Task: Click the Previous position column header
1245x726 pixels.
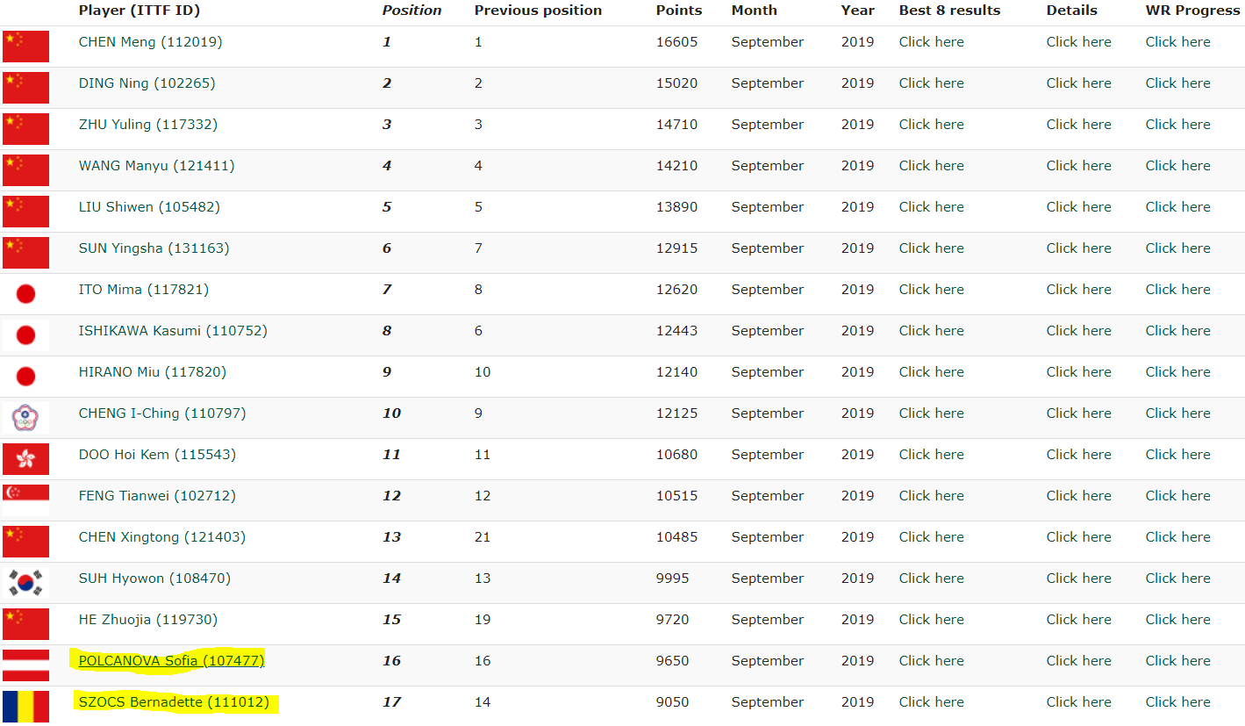Action: click(x=538, y=11)
